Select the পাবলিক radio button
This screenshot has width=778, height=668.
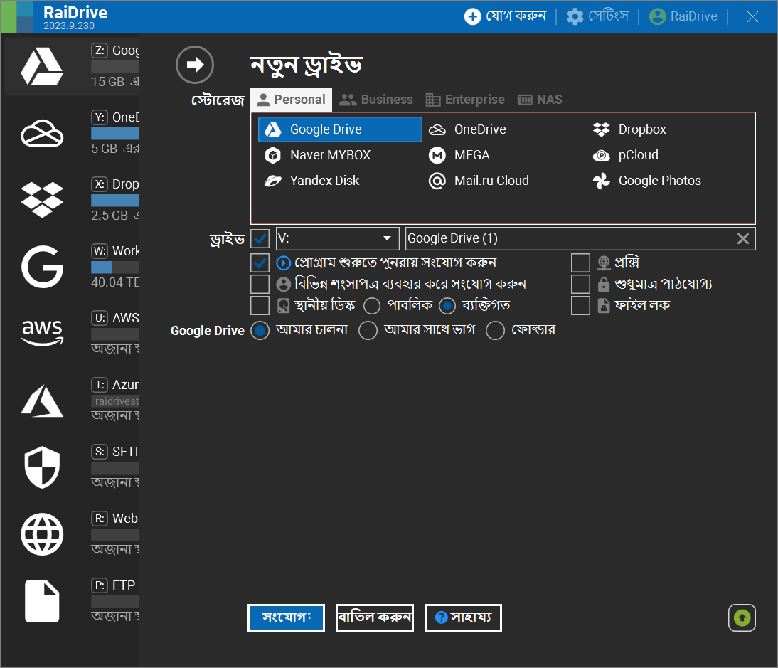(x=372, y=306)
